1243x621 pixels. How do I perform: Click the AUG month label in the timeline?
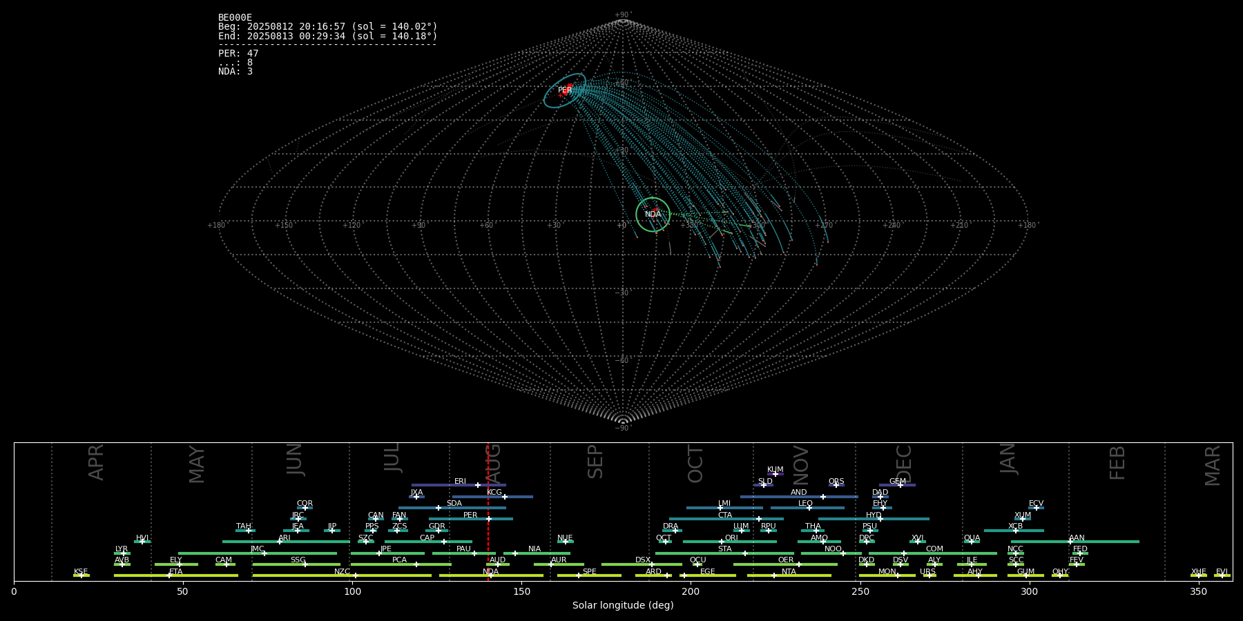pos(494,462)
